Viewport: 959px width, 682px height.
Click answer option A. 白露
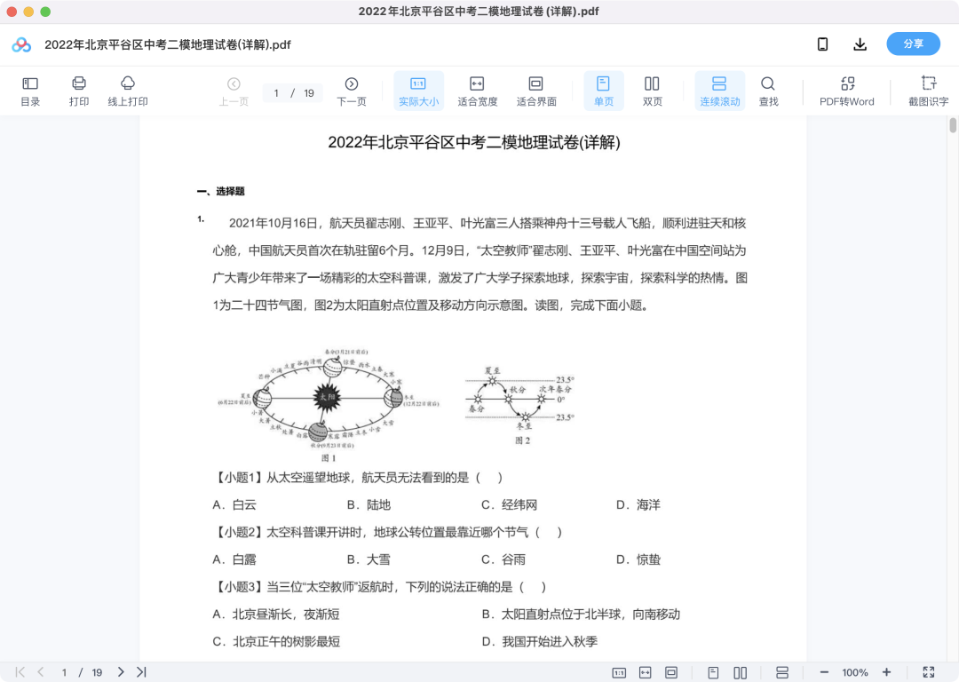click(x=234, y=559)
